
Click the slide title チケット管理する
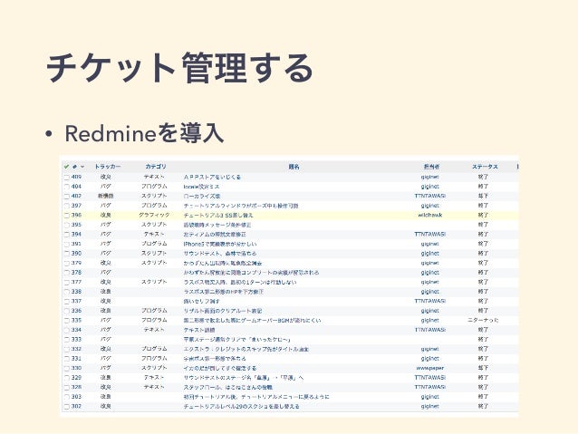(x=179, y=68)
